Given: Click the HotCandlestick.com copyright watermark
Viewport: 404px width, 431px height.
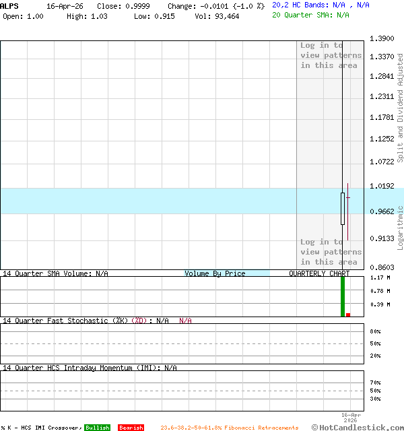Looking at the screenshot, I should (357, 427).
